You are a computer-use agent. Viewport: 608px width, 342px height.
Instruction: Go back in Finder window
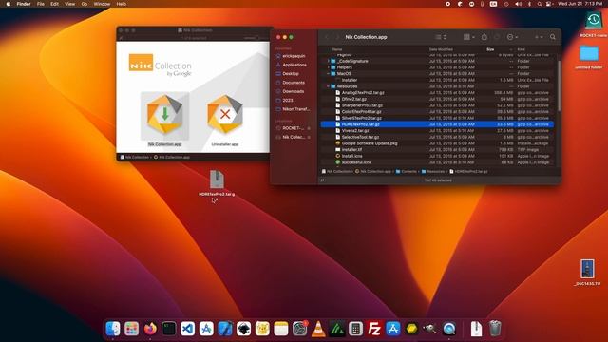327,37
